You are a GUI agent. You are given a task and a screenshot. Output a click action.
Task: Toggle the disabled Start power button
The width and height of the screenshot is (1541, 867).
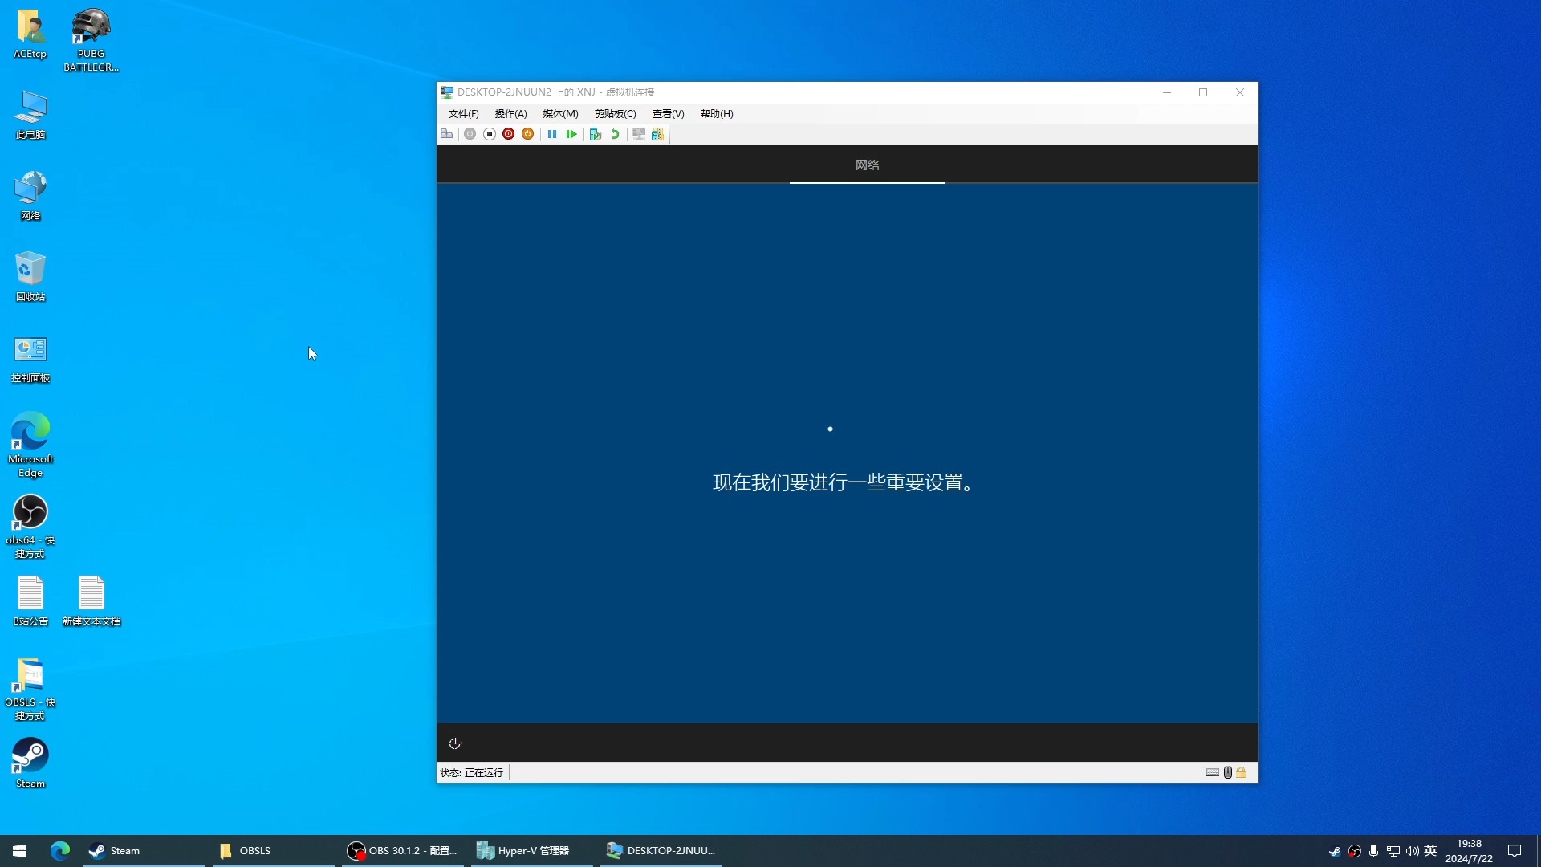click(470, 134)
